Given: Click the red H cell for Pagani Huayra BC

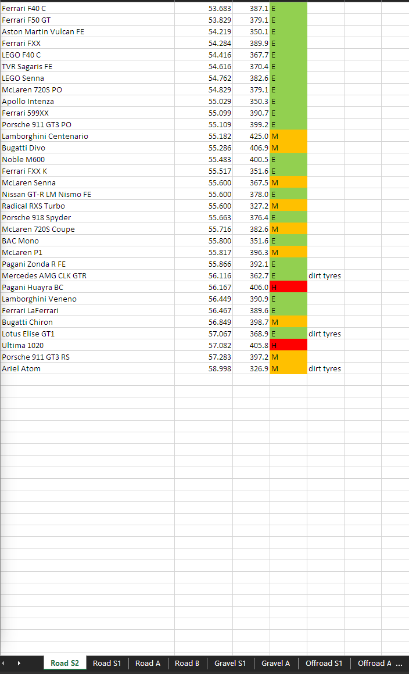Looking at the screenshot, I should tap(288, 286).
